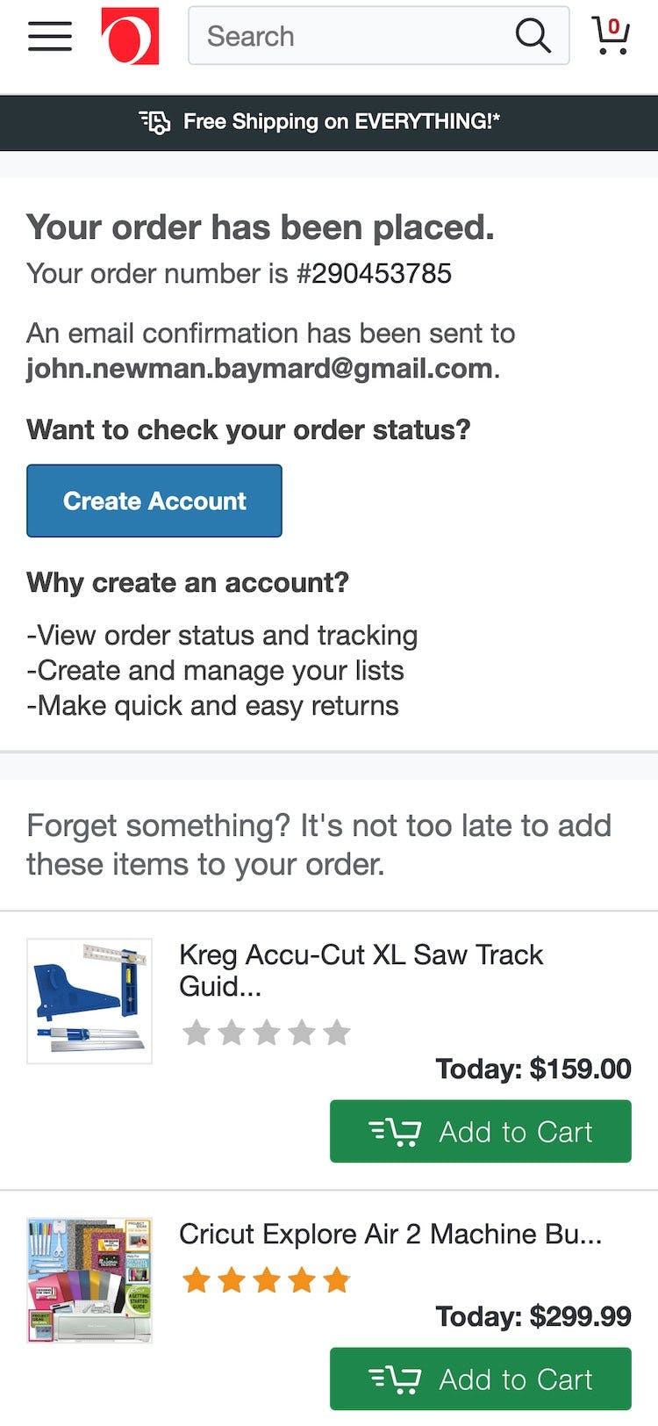Click the Free Shipping on EVERYTHING banner

click(x=341, y=122)
